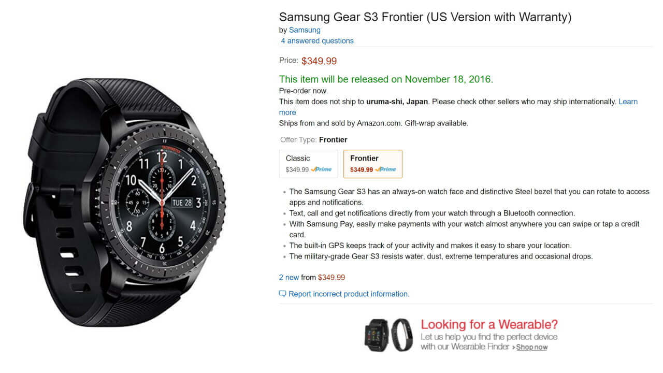Click the speech bubble icon beside the report link
Screen dimensions: 663x373
[282, 293]
